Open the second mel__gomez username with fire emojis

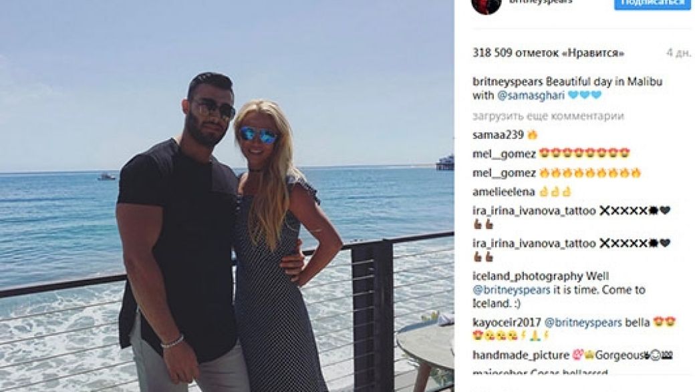(504, 173)
